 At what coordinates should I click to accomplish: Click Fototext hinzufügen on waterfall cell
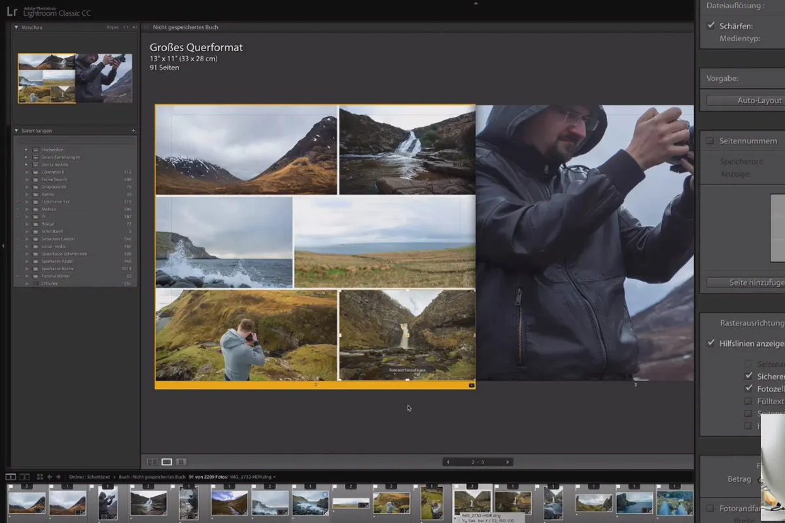coord(407,370)
